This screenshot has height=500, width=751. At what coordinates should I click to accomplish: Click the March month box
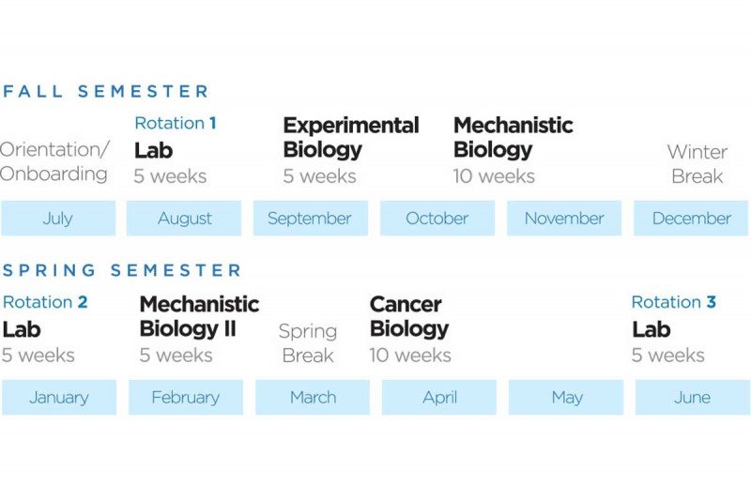(x=313, y=398)
